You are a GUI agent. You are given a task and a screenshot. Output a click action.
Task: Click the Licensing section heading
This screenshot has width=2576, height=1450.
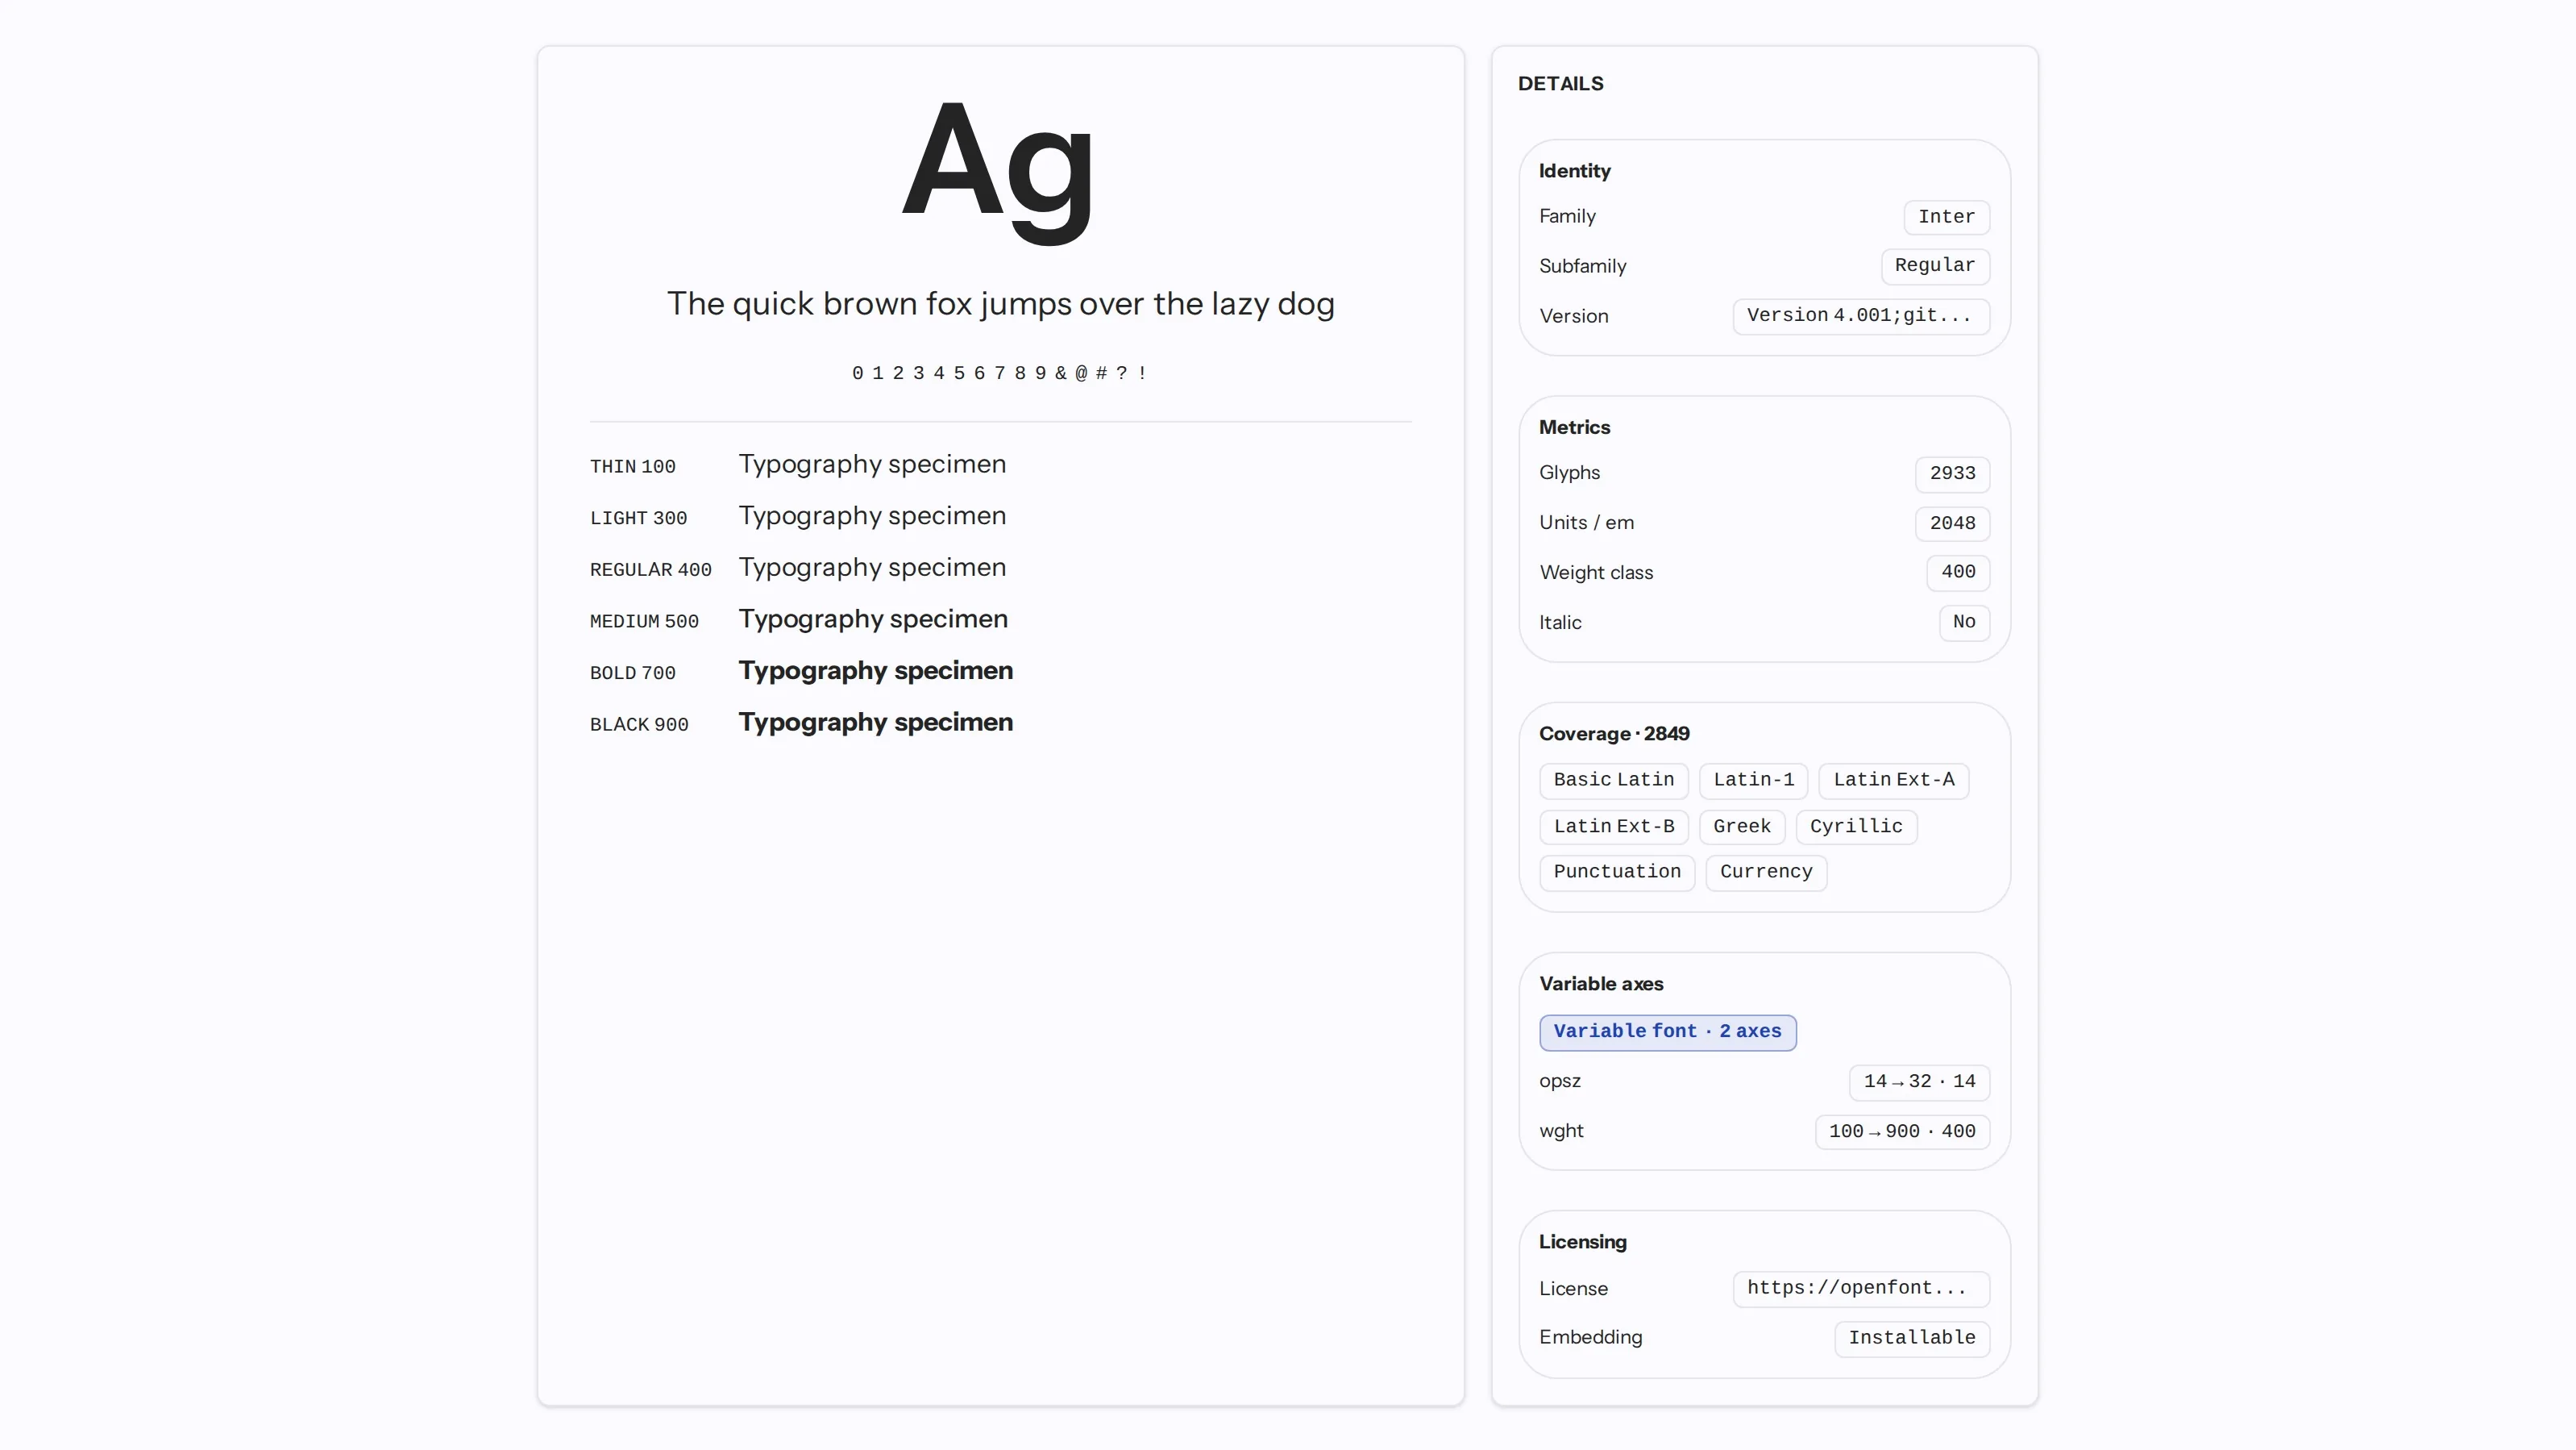(x=1582, y=1242)
